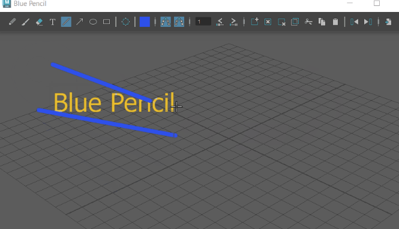
Task: Toggle ghosting of previous frames
Action: tap(166, 22)
